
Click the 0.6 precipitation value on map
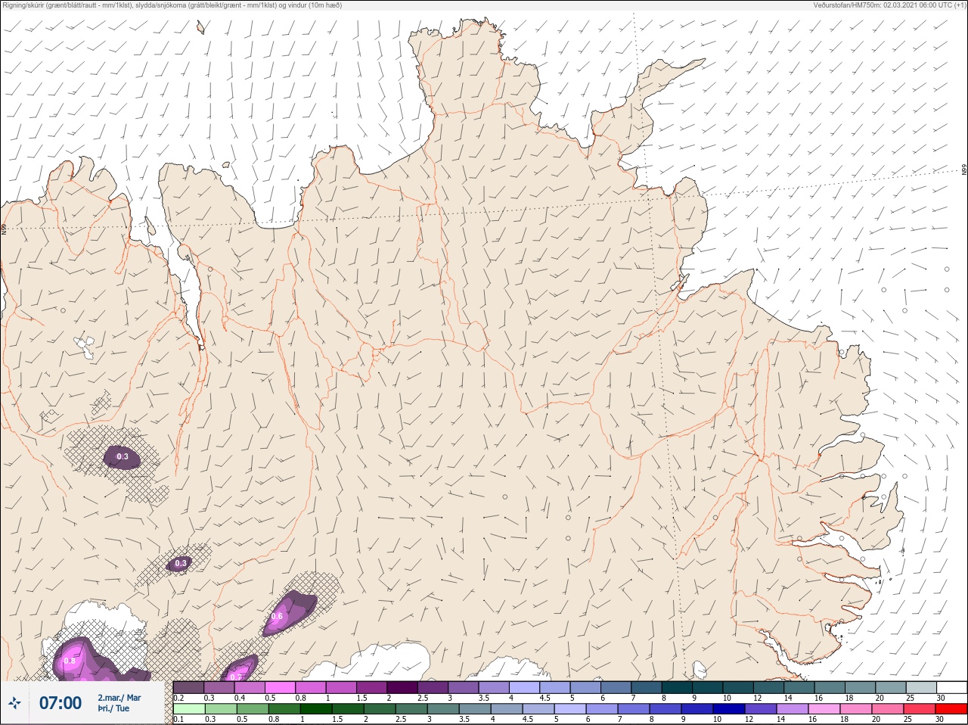click(277, 616)
